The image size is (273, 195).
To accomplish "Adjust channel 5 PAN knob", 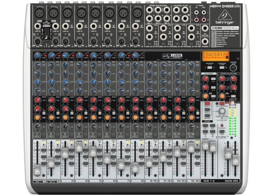I will point(94,127).
